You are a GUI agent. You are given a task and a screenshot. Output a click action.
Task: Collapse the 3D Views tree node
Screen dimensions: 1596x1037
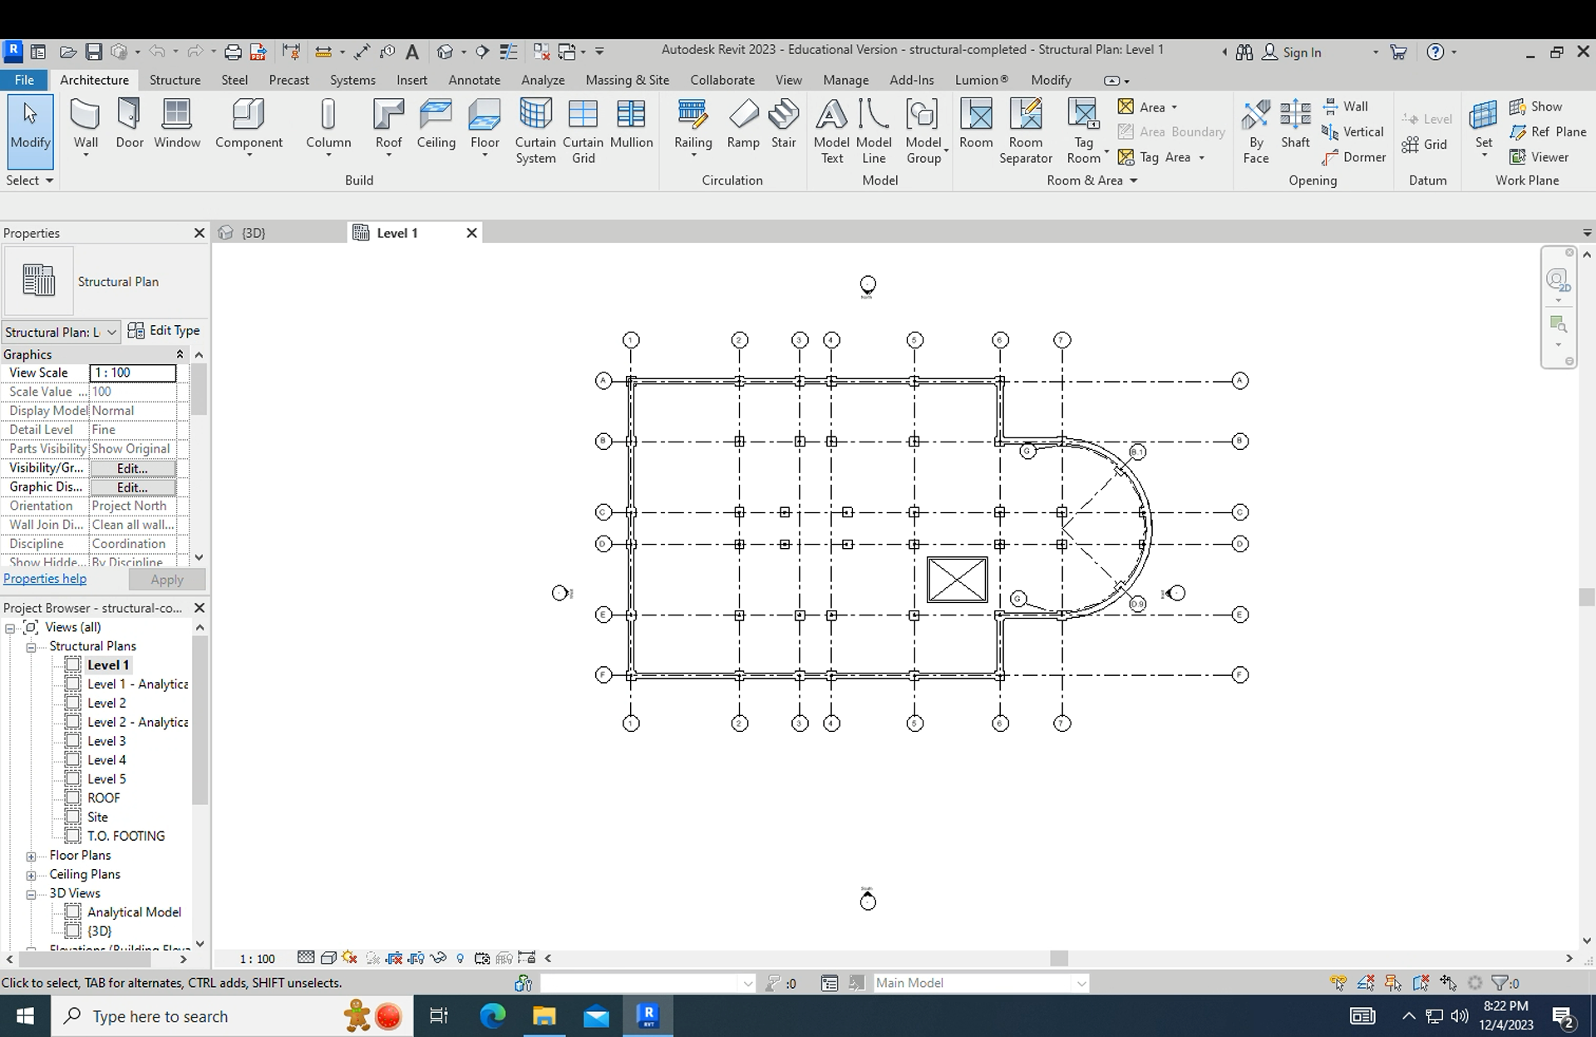pyautogui.click(x=31, y=894)
